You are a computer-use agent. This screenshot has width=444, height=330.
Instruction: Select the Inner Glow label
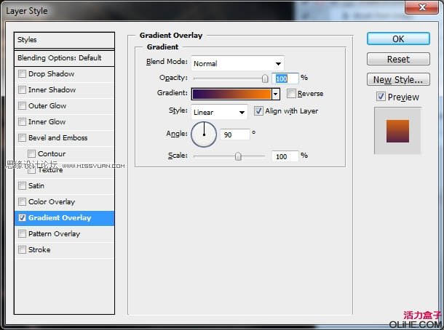47,122
